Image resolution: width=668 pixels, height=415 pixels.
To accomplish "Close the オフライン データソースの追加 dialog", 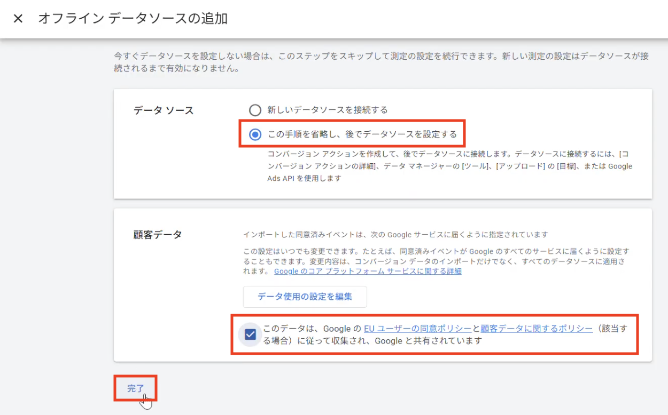I will 19,19.
